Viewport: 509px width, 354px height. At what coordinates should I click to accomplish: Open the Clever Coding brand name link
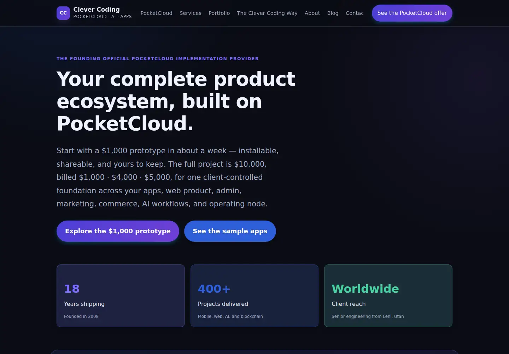click(96, 10)
